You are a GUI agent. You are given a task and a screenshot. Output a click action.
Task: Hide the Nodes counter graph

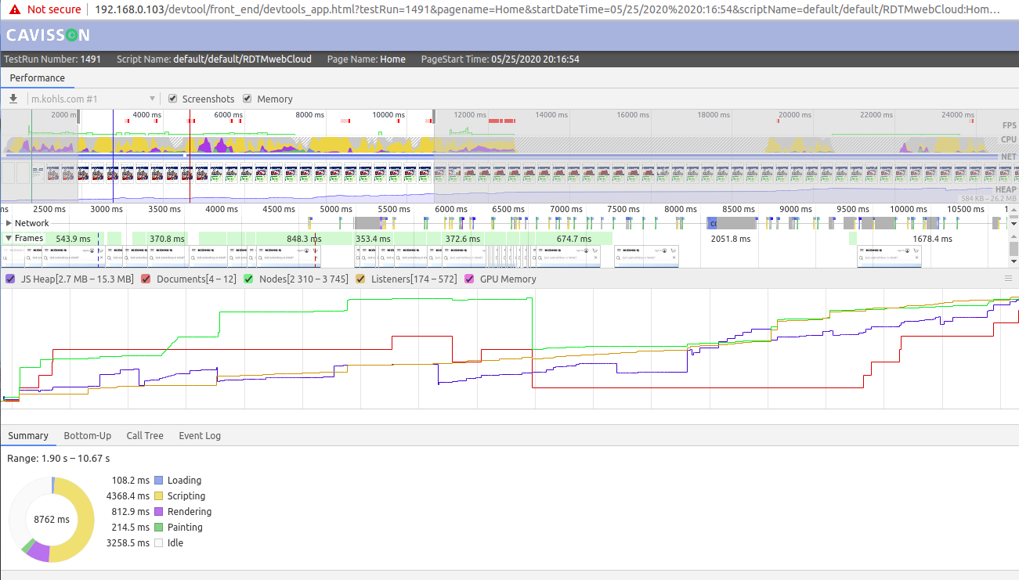[248, 279]
